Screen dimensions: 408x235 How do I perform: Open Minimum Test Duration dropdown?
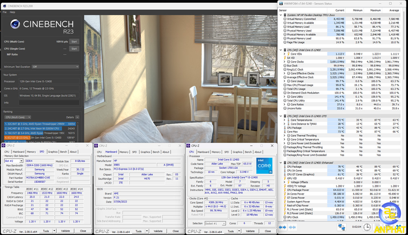(55, 67)
